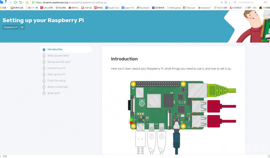
Task: Click the cartoon character holding a Pi
Action: pyautogui.click(x=253, y=27)
